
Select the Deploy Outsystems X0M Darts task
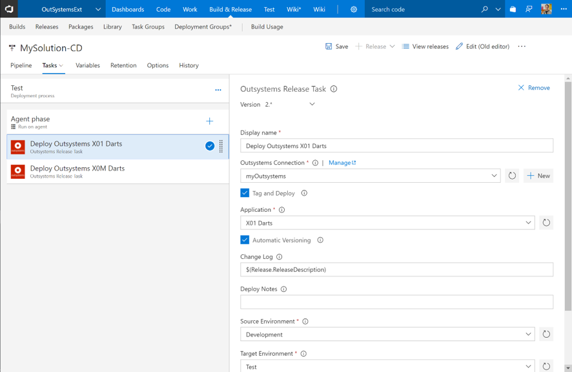pos(117,172)
